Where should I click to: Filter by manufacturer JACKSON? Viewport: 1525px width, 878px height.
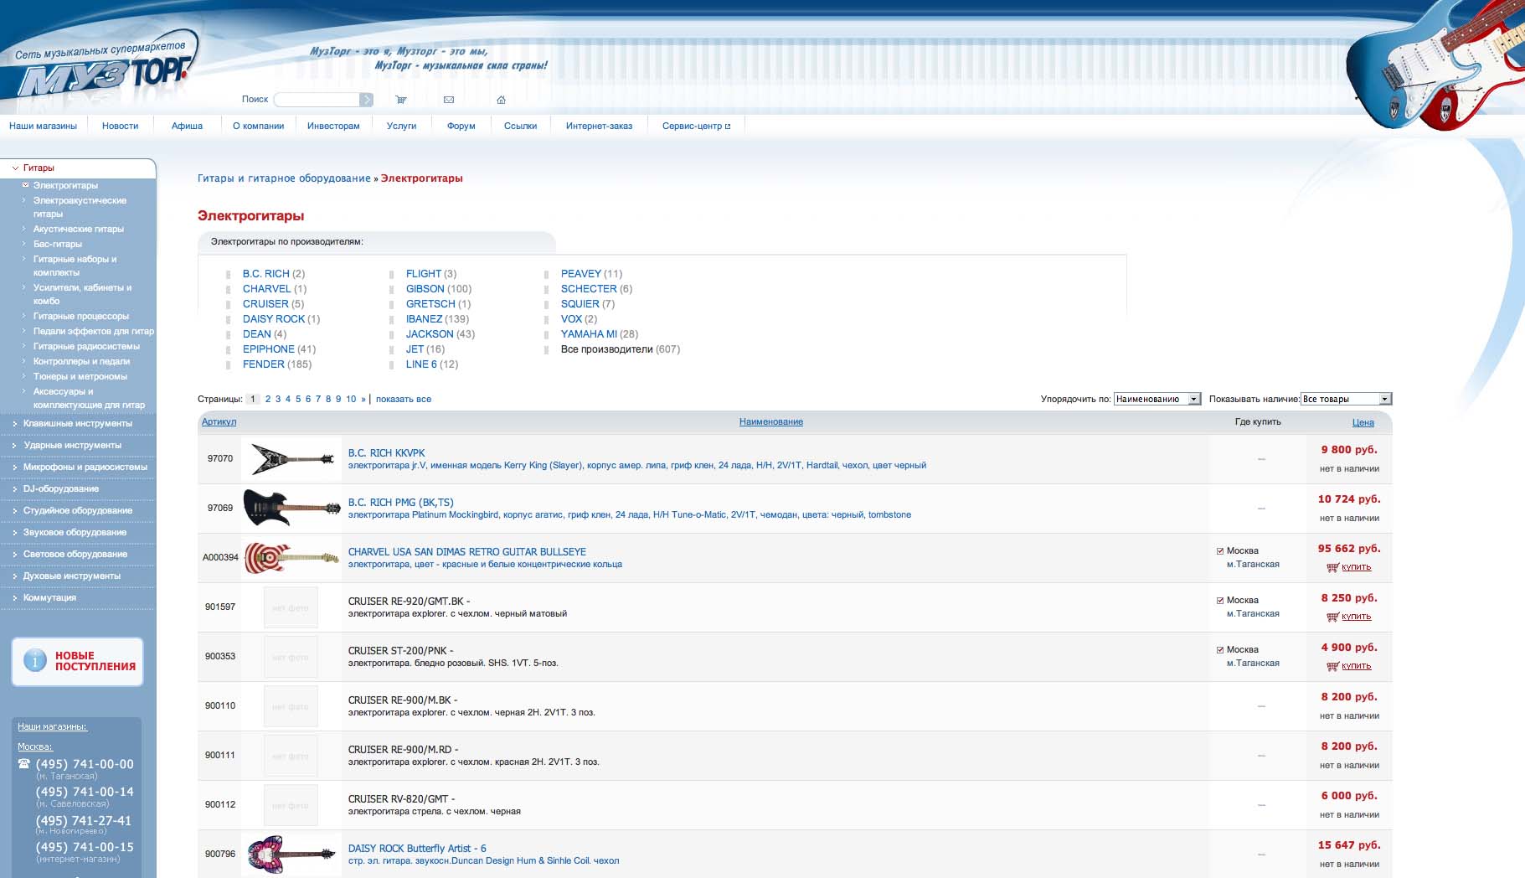430,334
